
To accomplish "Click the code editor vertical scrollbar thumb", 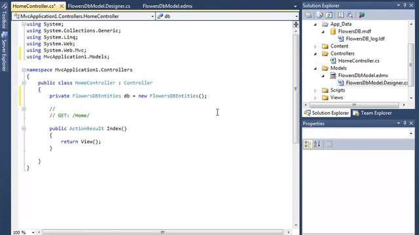I will click(x=295, y=89).
